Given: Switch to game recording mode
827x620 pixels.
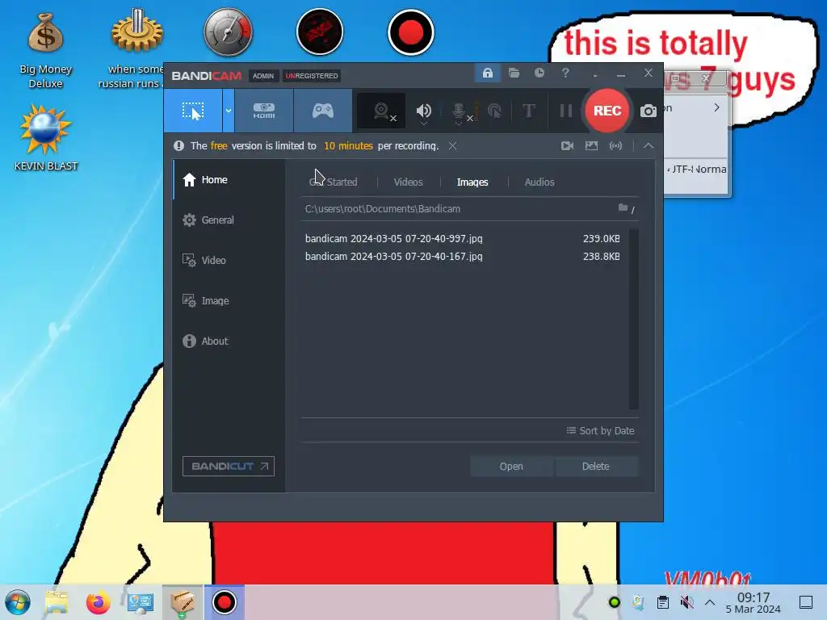Looking at the screenshot, I should click(x=323, y=111).
